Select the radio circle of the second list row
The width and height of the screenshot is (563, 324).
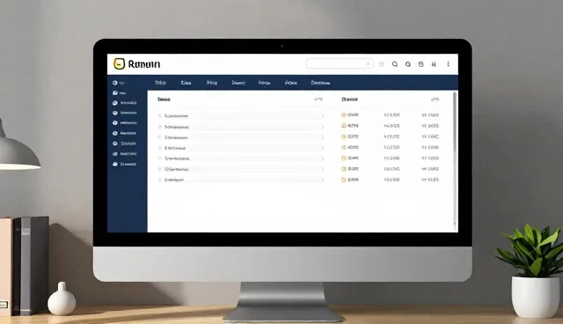point(160,127)
